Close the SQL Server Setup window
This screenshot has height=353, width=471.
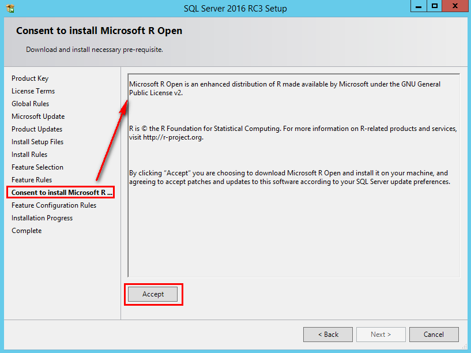[455, 6]
